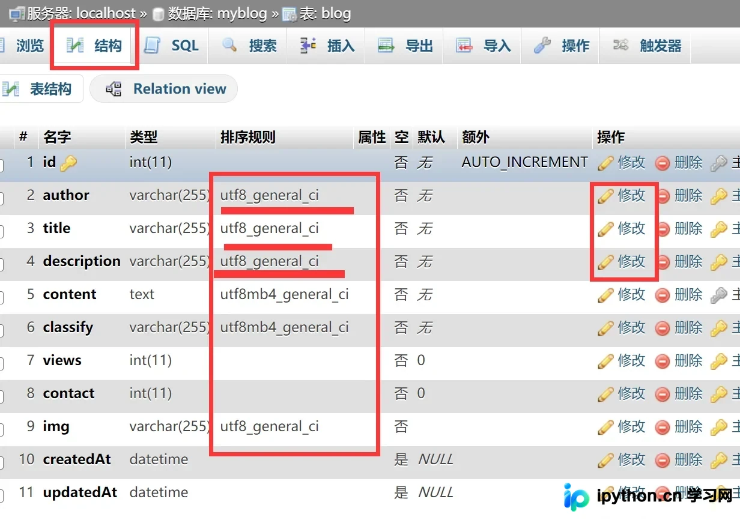Delete the views column using red icon

[663, 361]
